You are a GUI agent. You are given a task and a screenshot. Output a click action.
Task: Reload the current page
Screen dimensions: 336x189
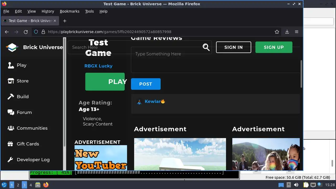tap(26, 32)
